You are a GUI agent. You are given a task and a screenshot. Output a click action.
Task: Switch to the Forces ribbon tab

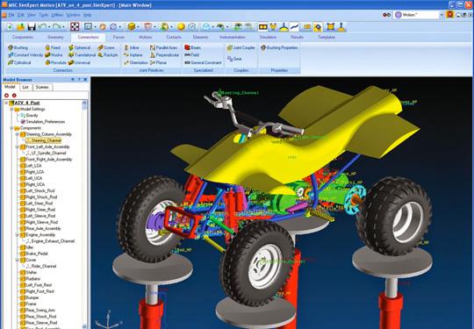118,37
